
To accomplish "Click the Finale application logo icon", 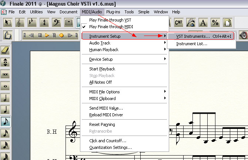I will pos(3,3).
